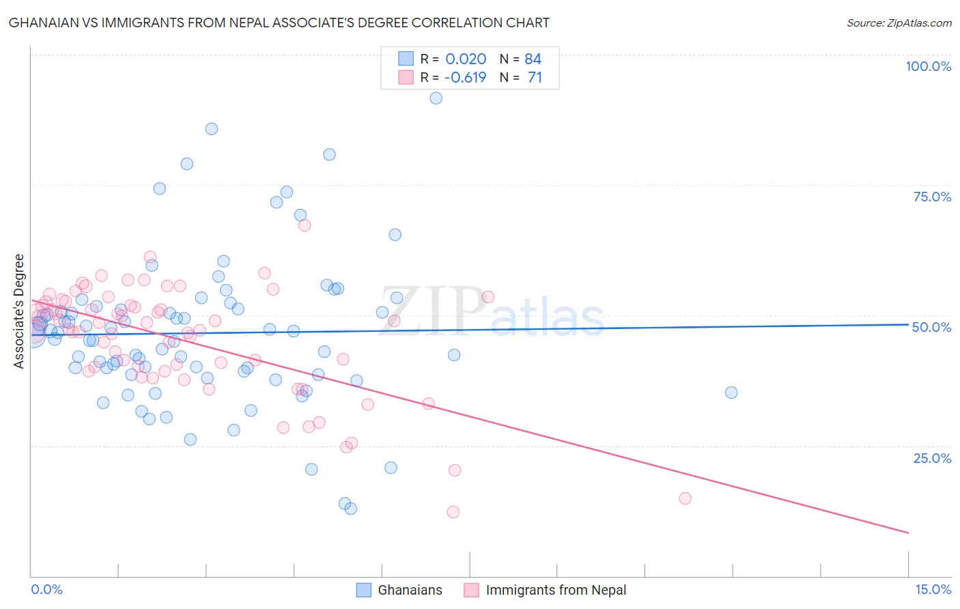Click the 100.0% y-axis label
The width and height of the screenshot is (960, 609).
[x=928, y=66]
